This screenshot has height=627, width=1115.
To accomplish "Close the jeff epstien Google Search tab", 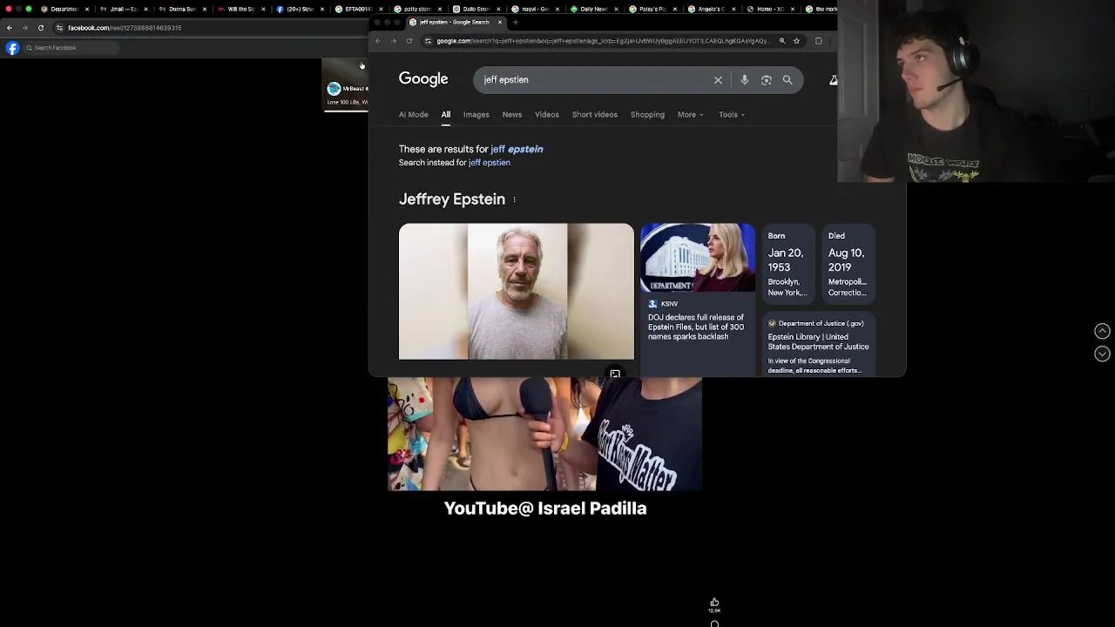I will pyautogui.click(x=500, y=23).
